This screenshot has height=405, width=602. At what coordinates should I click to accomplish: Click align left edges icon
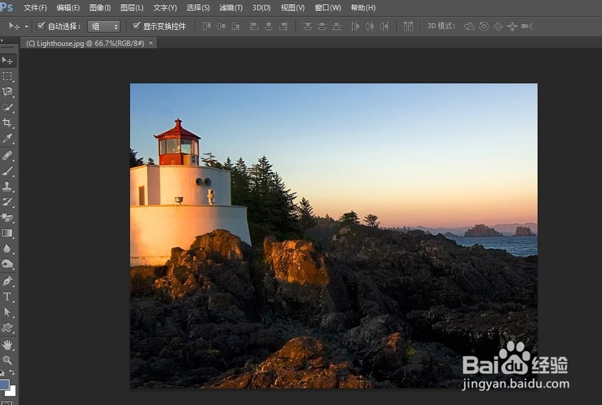[254, 26]
